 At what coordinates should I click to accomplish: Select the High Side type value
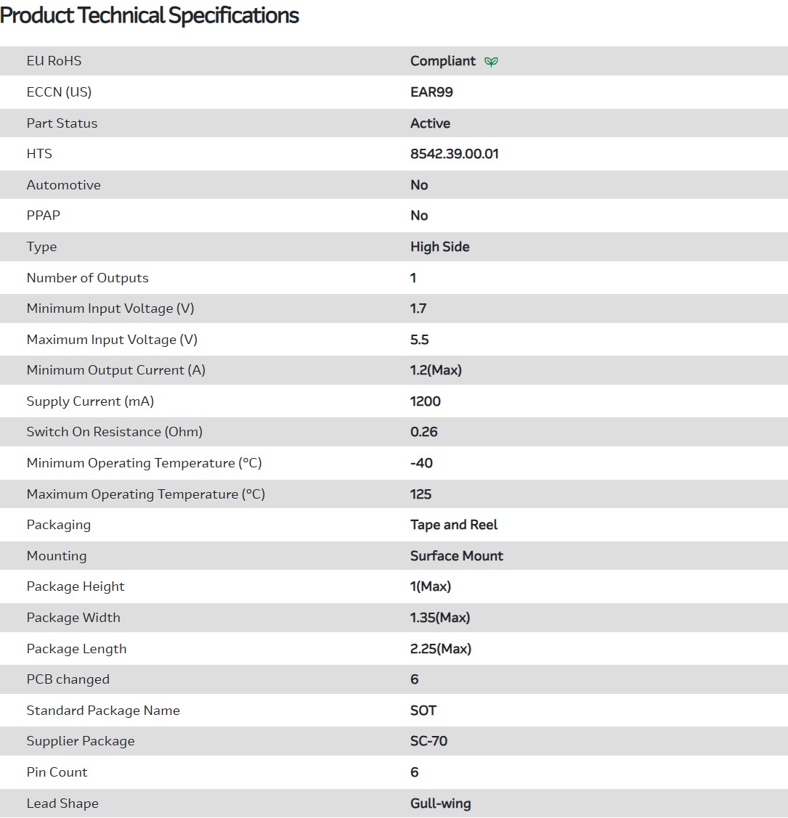pos(439,247)
